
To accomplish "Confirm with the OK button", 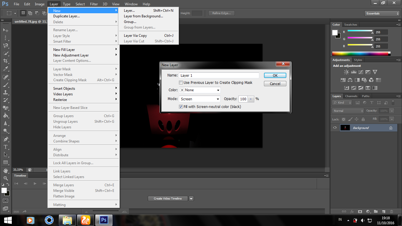I will click(275, 75).
